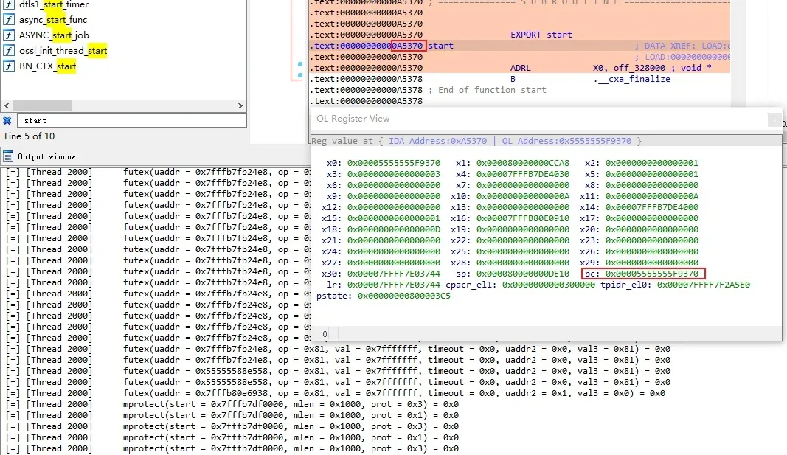The image size is (787, 455).
Task: Click left arrow of function list scrollbar
Action: coord(7,106)
